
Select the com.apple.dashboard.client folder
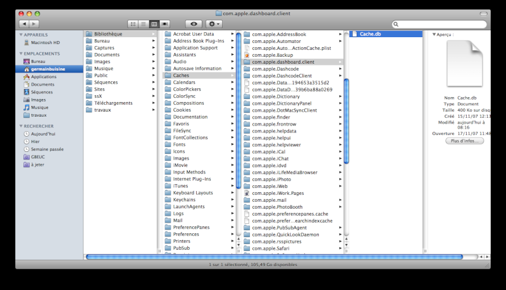click(292, 62)
